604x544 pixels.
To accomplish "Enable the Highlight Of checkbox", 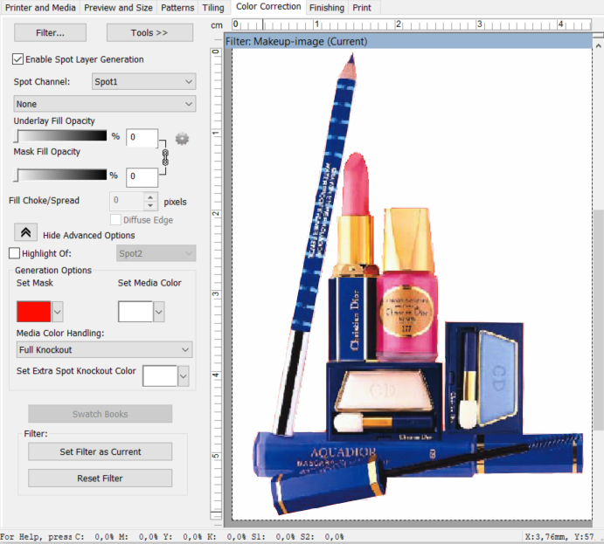I will (x=14, y=253).
